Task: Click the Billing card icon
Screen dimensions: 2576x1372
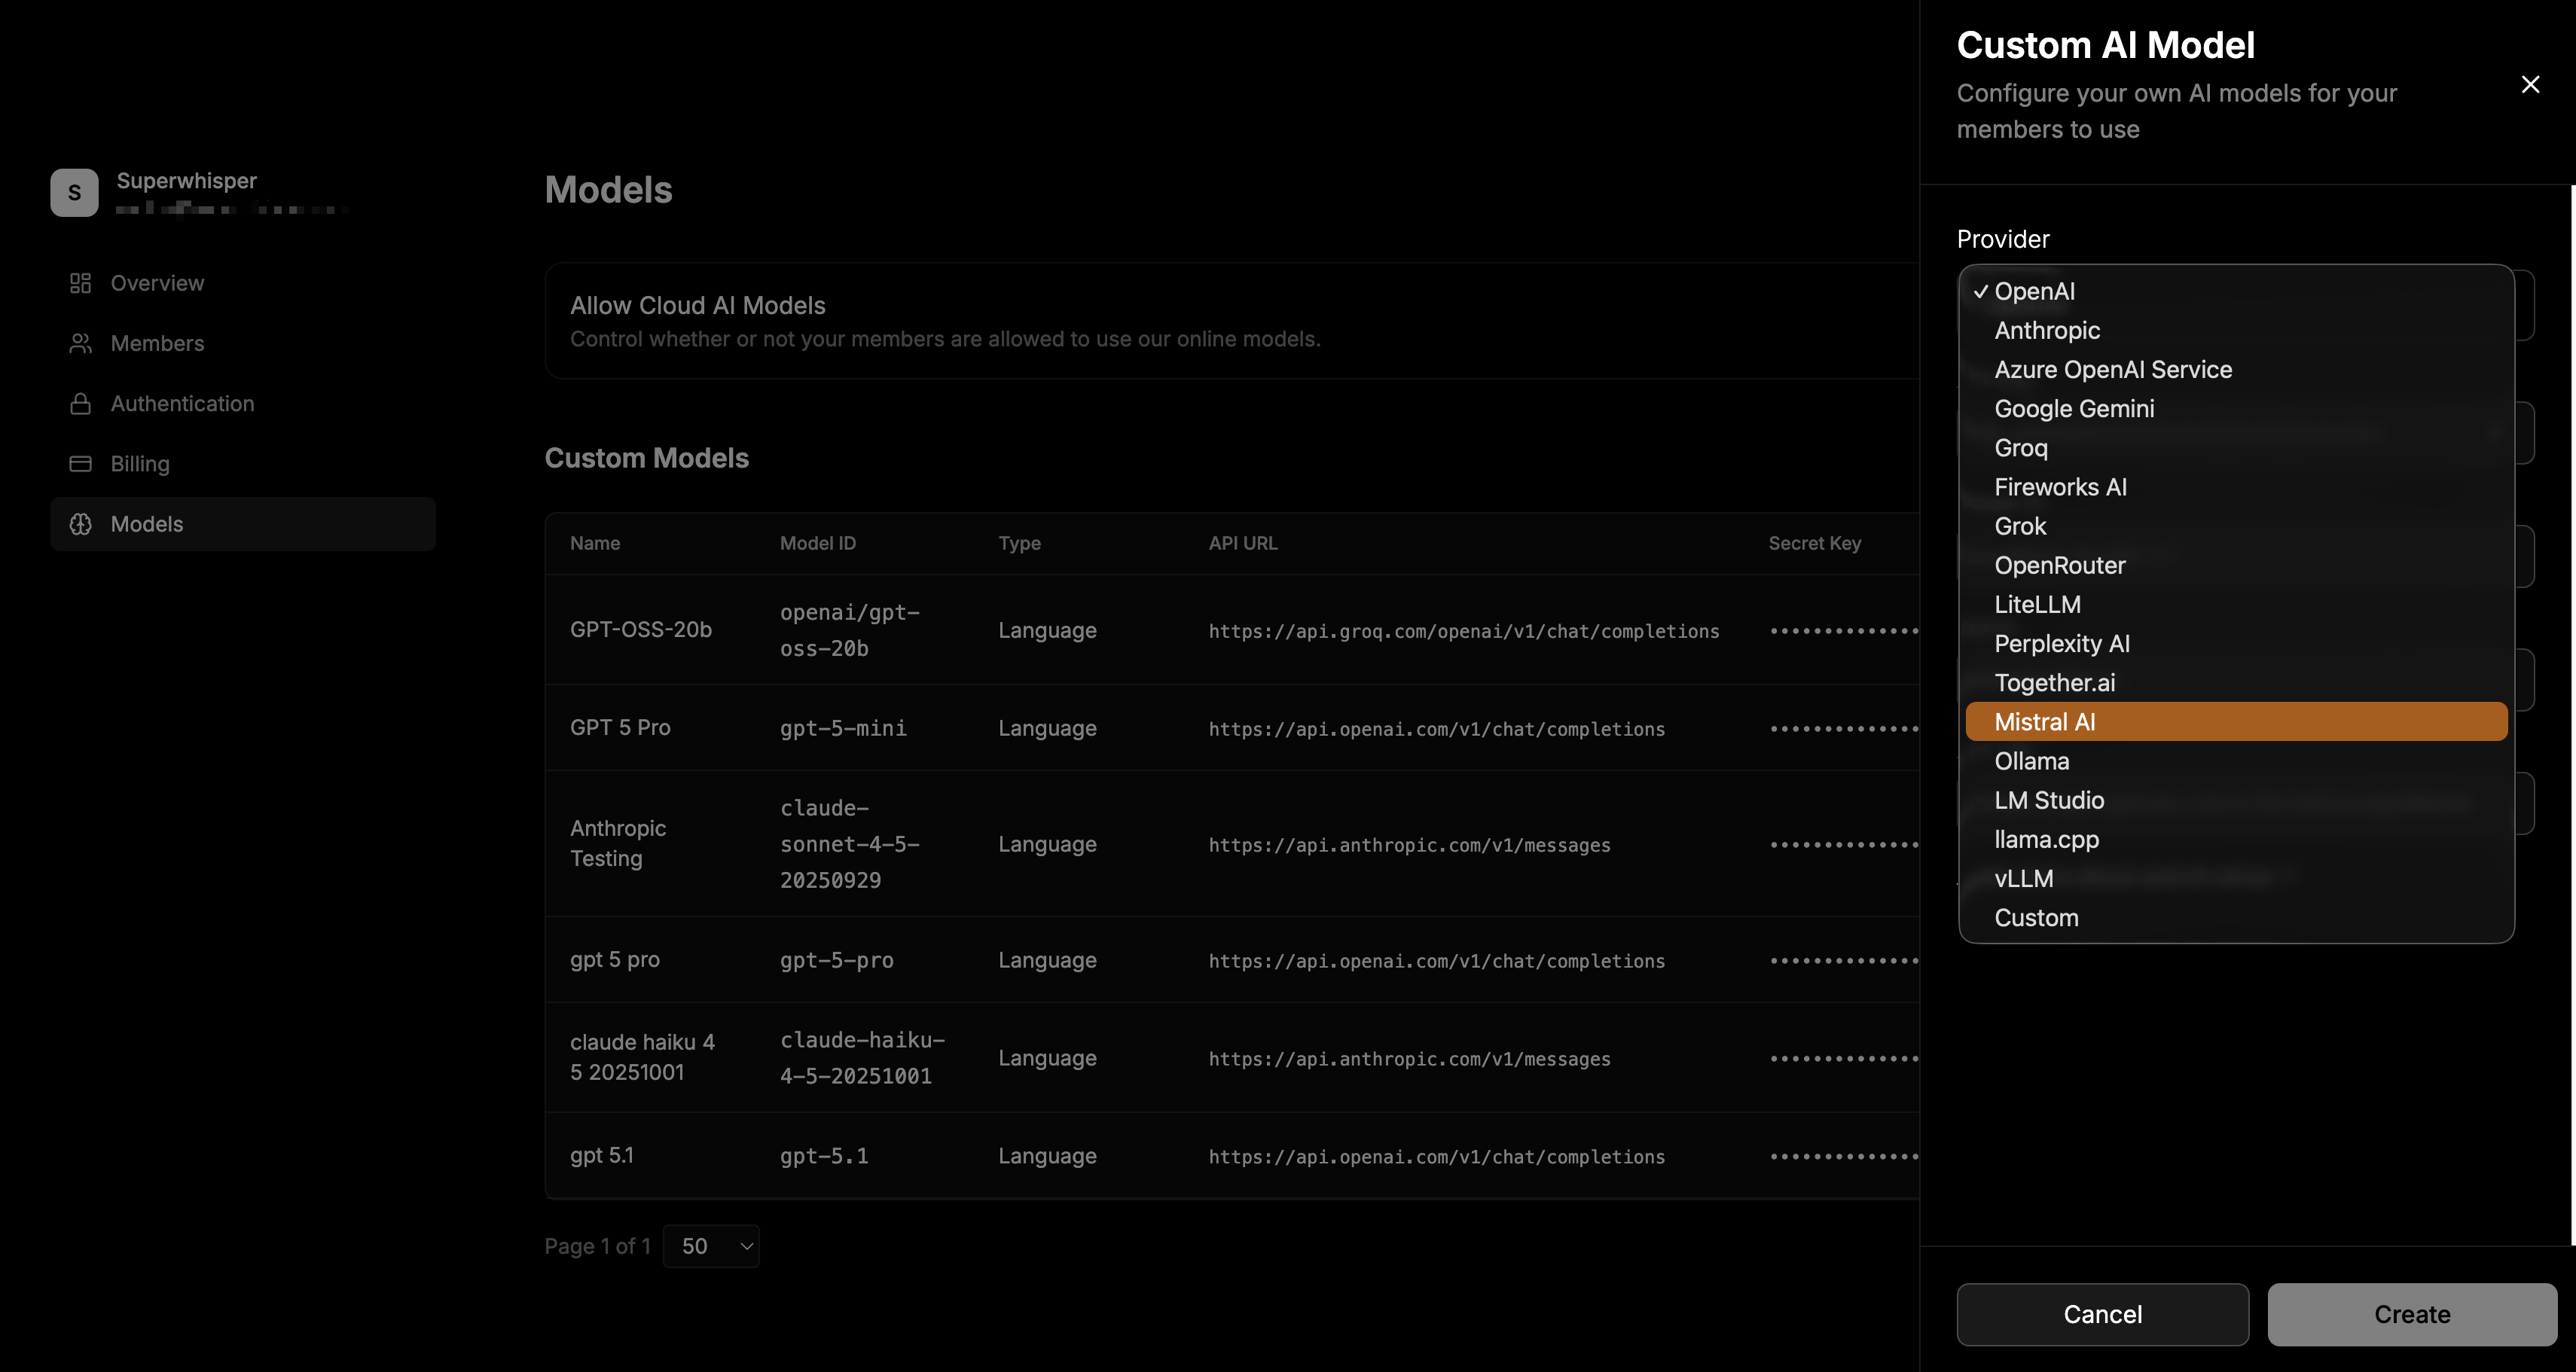Action: 80,464
